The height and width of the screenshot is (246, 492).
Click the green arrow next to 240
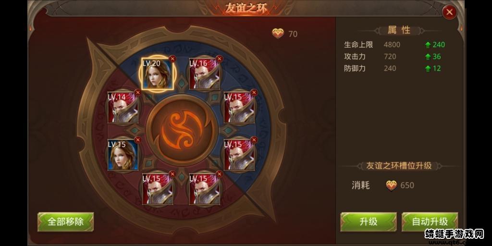coord(428,45)
